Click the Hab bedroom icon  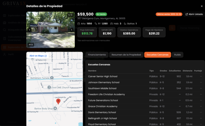pyautogui.click(x=111, y=24)
